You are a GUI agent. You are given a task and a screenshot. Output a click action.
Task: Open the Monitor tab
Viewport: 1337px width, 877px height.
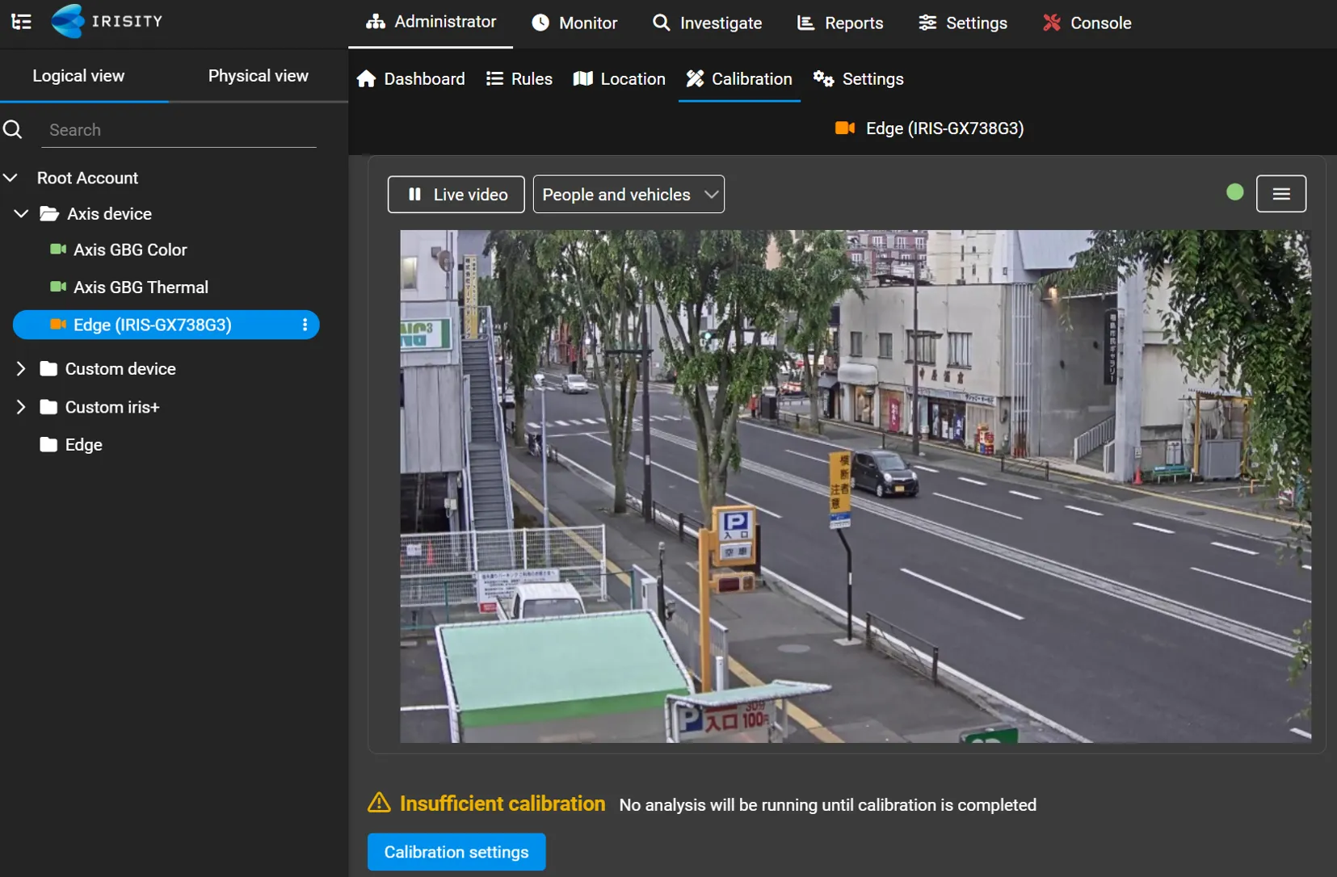click(574, 23)
